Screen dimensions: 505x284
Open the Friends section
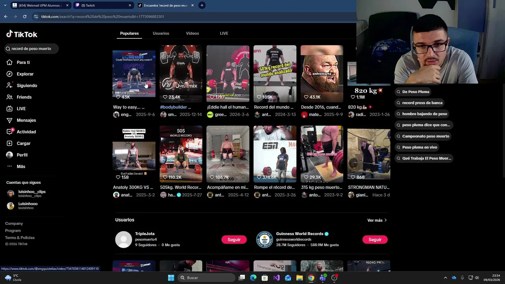pyautogui.click(x=19, y=97)
